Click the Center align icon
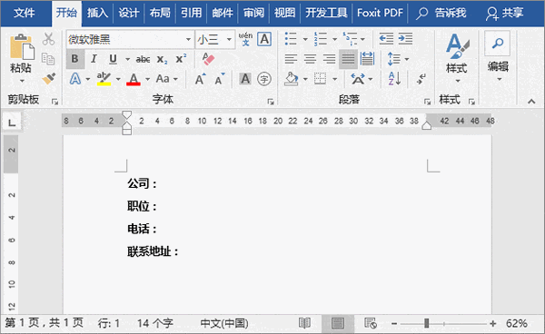 [310, 59]
